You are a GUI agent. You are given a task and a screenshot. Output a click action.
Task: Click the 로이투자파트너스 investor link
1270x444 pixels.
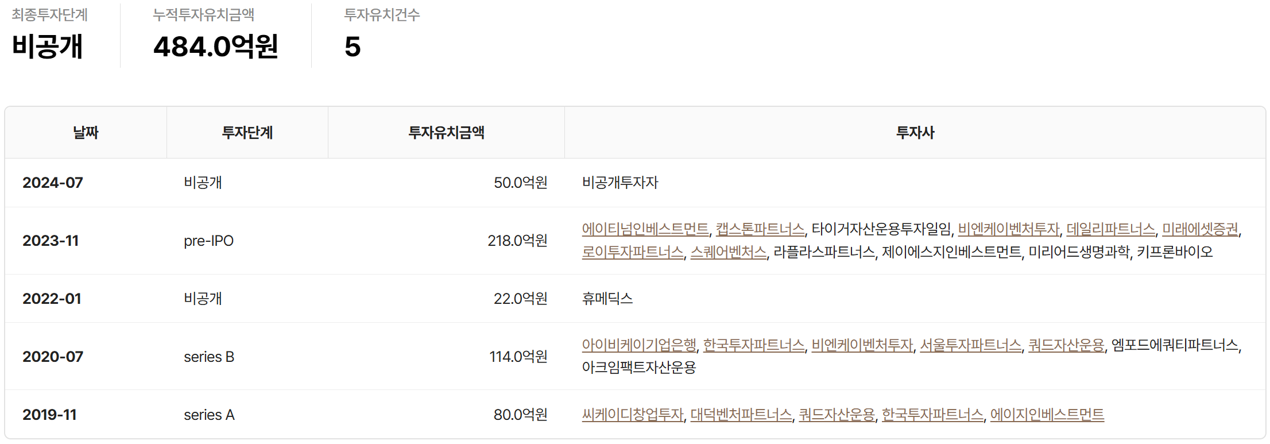coord(633,252)
